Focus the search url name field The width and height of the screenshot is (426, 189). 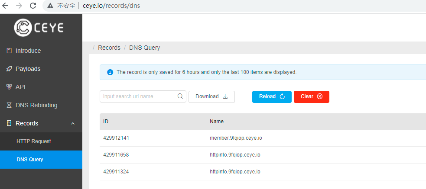(139, 96)
